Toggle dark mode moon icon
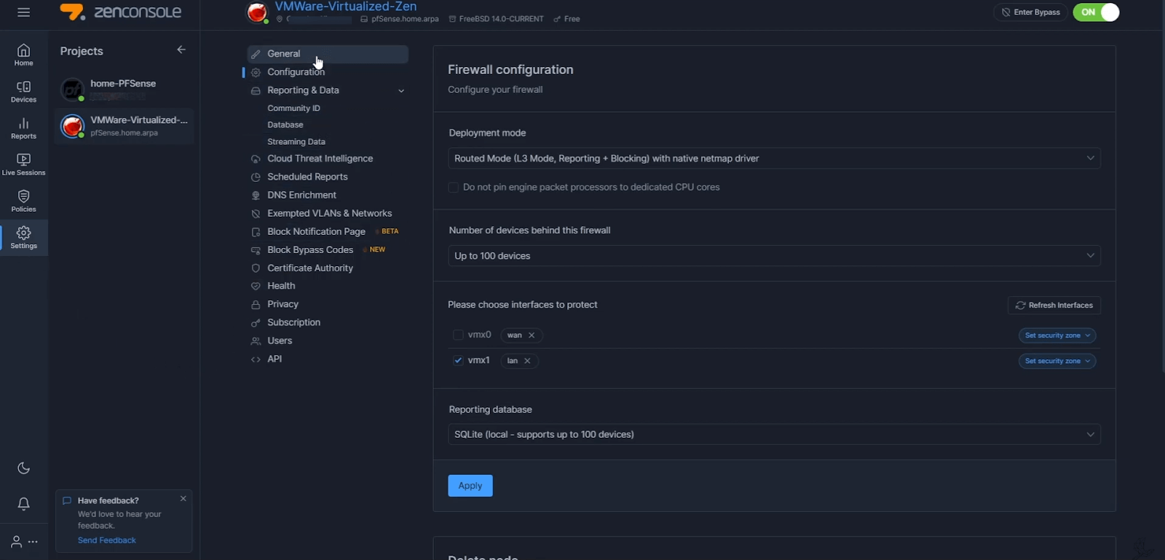1165x560 pixels. coord(23,468)
